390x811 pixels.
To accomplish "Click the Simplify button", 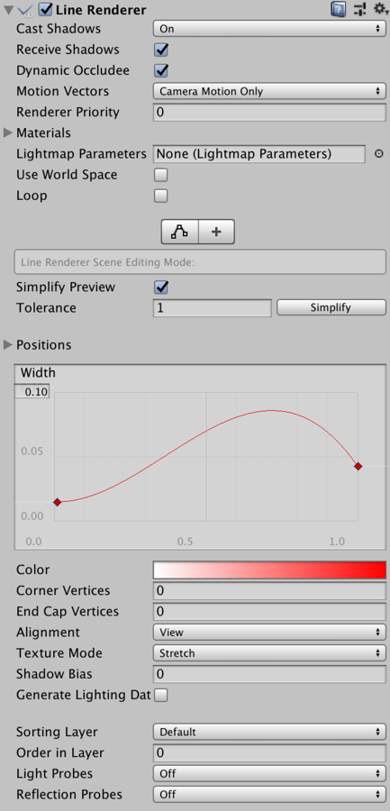I will (331, 308).
